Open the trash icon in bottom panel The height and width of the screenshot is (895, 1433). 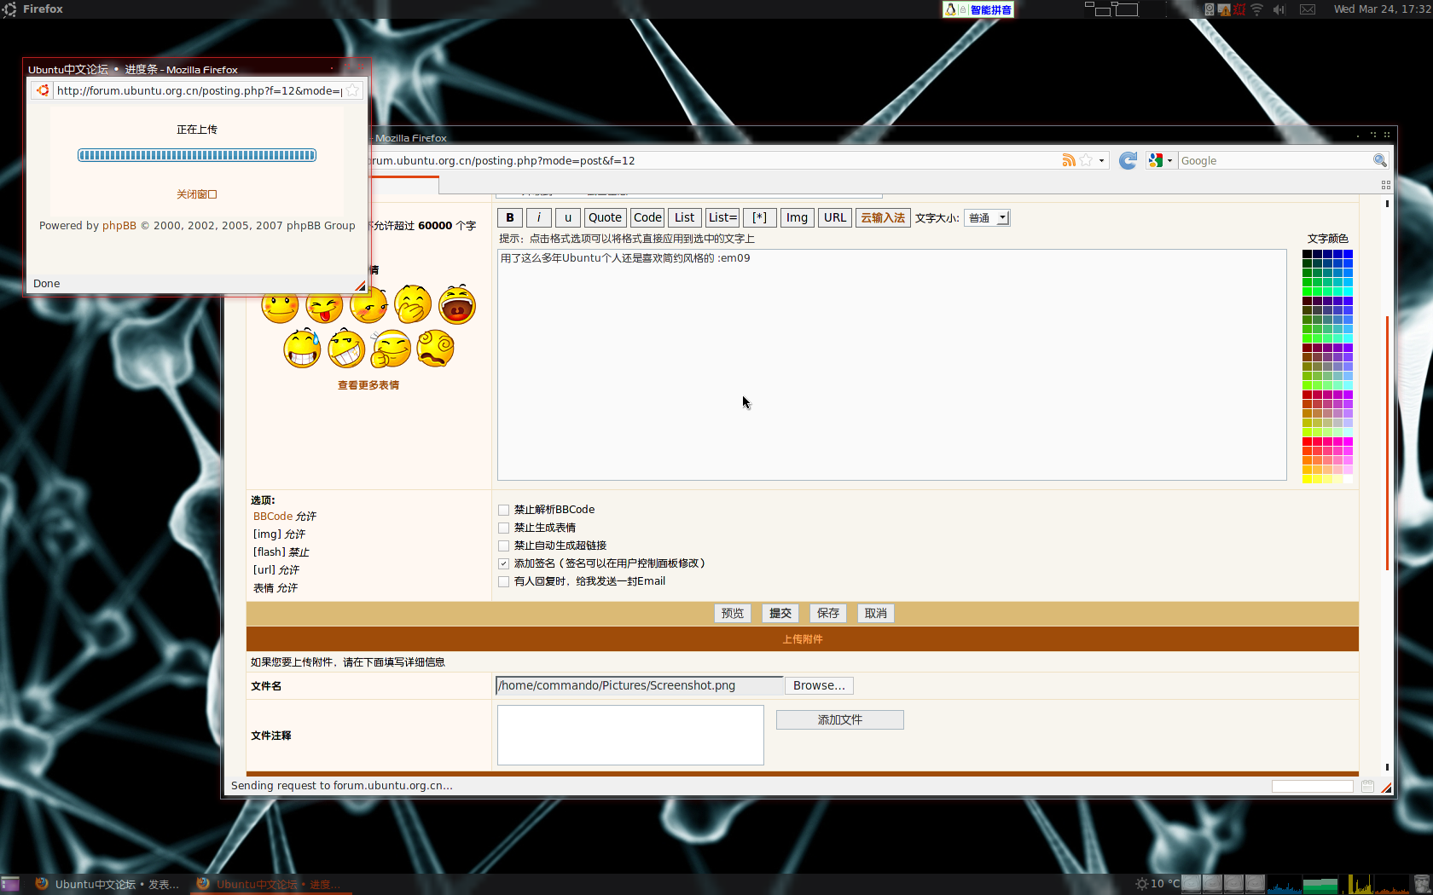1421,884
